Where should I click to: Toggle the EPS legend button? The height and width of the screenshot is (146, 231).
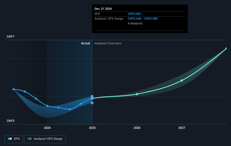click(14, 139)
